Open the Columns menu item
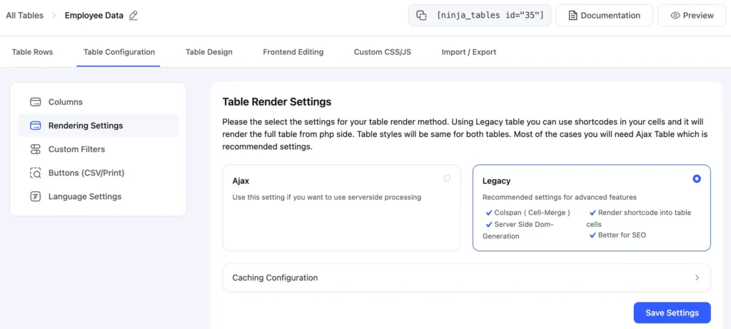 [98, 102]
